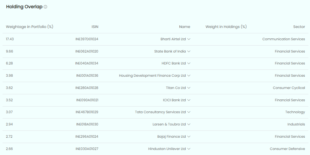Screen dimensions: 310x155
Task: Click ISIN INE030A01027
Action: (x=87, y=149)
